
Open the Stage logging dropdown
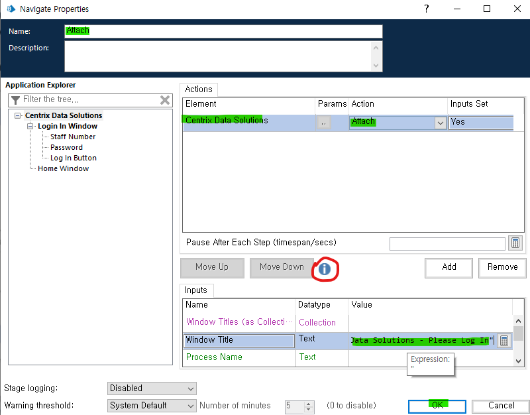coord(191,388)
